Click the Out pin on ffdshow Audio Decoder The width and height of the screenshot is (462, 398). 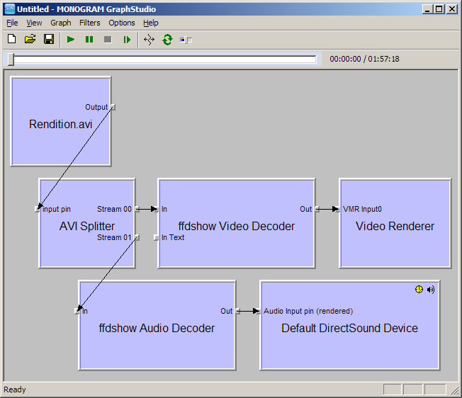point(237,311)
